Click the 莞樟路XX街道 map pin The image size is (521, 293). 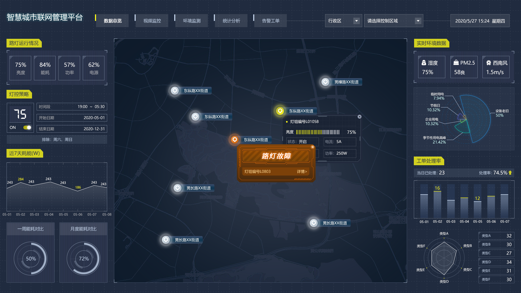pyautogui.click(x=325, y=82)
